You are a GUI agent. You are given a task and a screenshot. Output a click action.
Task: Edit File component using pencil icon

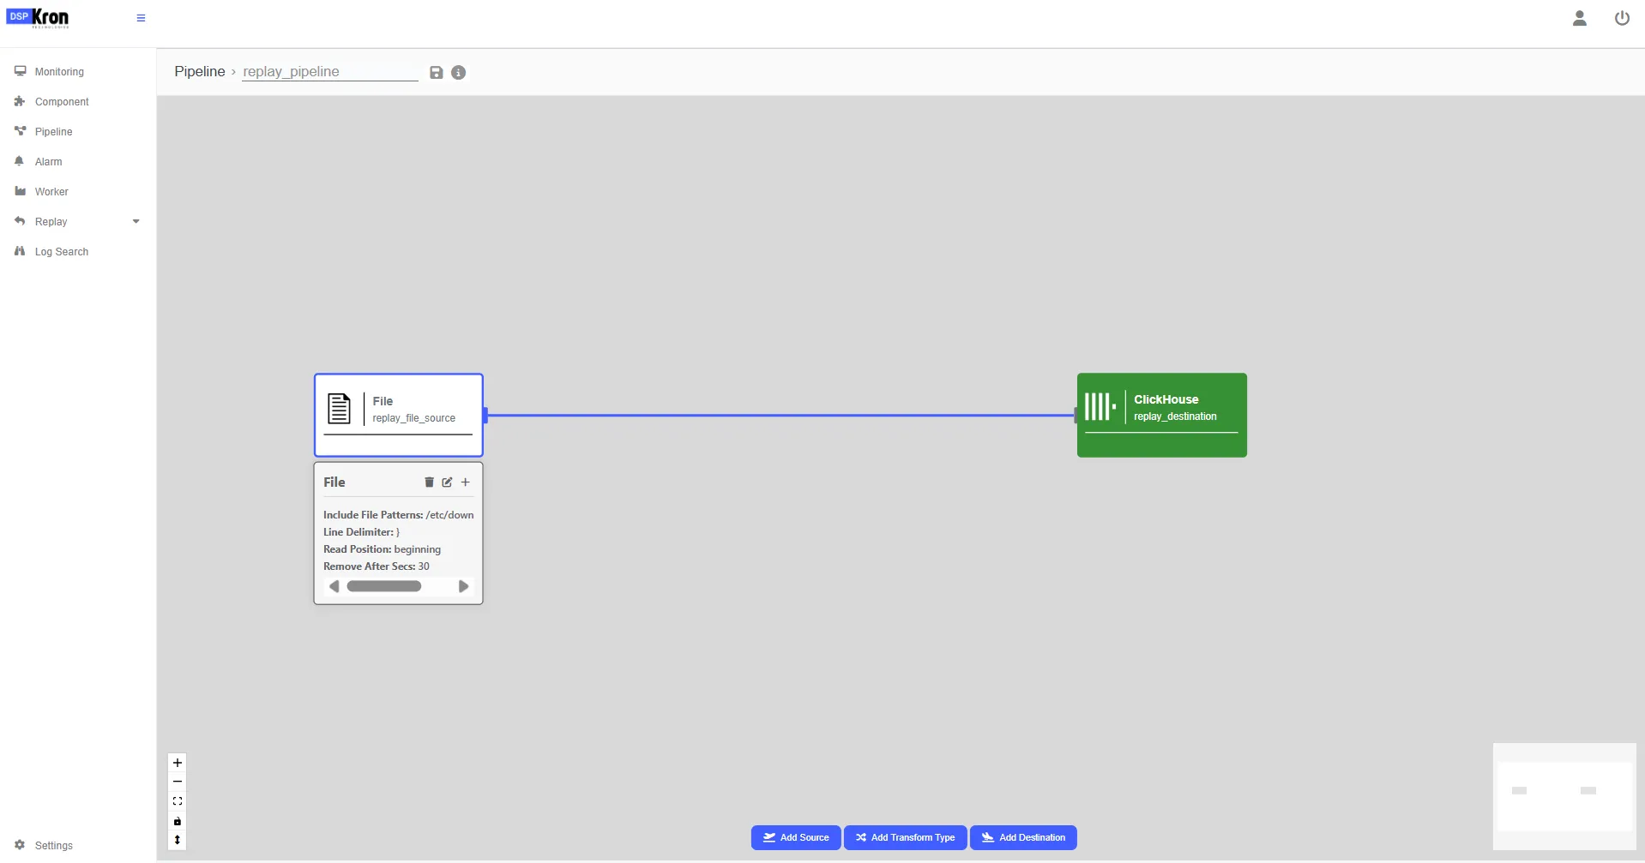(x=447, y=482)
